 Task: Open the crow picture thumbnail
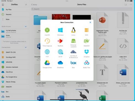pyautogui.click(x=82, y=95)
